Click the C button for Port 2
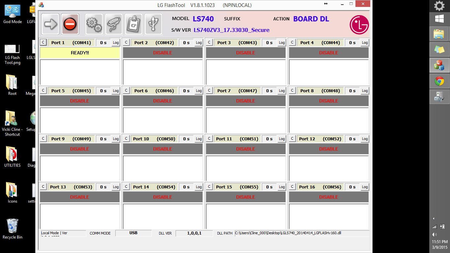This screenshot has width=450, height=253. click(126, 42)
